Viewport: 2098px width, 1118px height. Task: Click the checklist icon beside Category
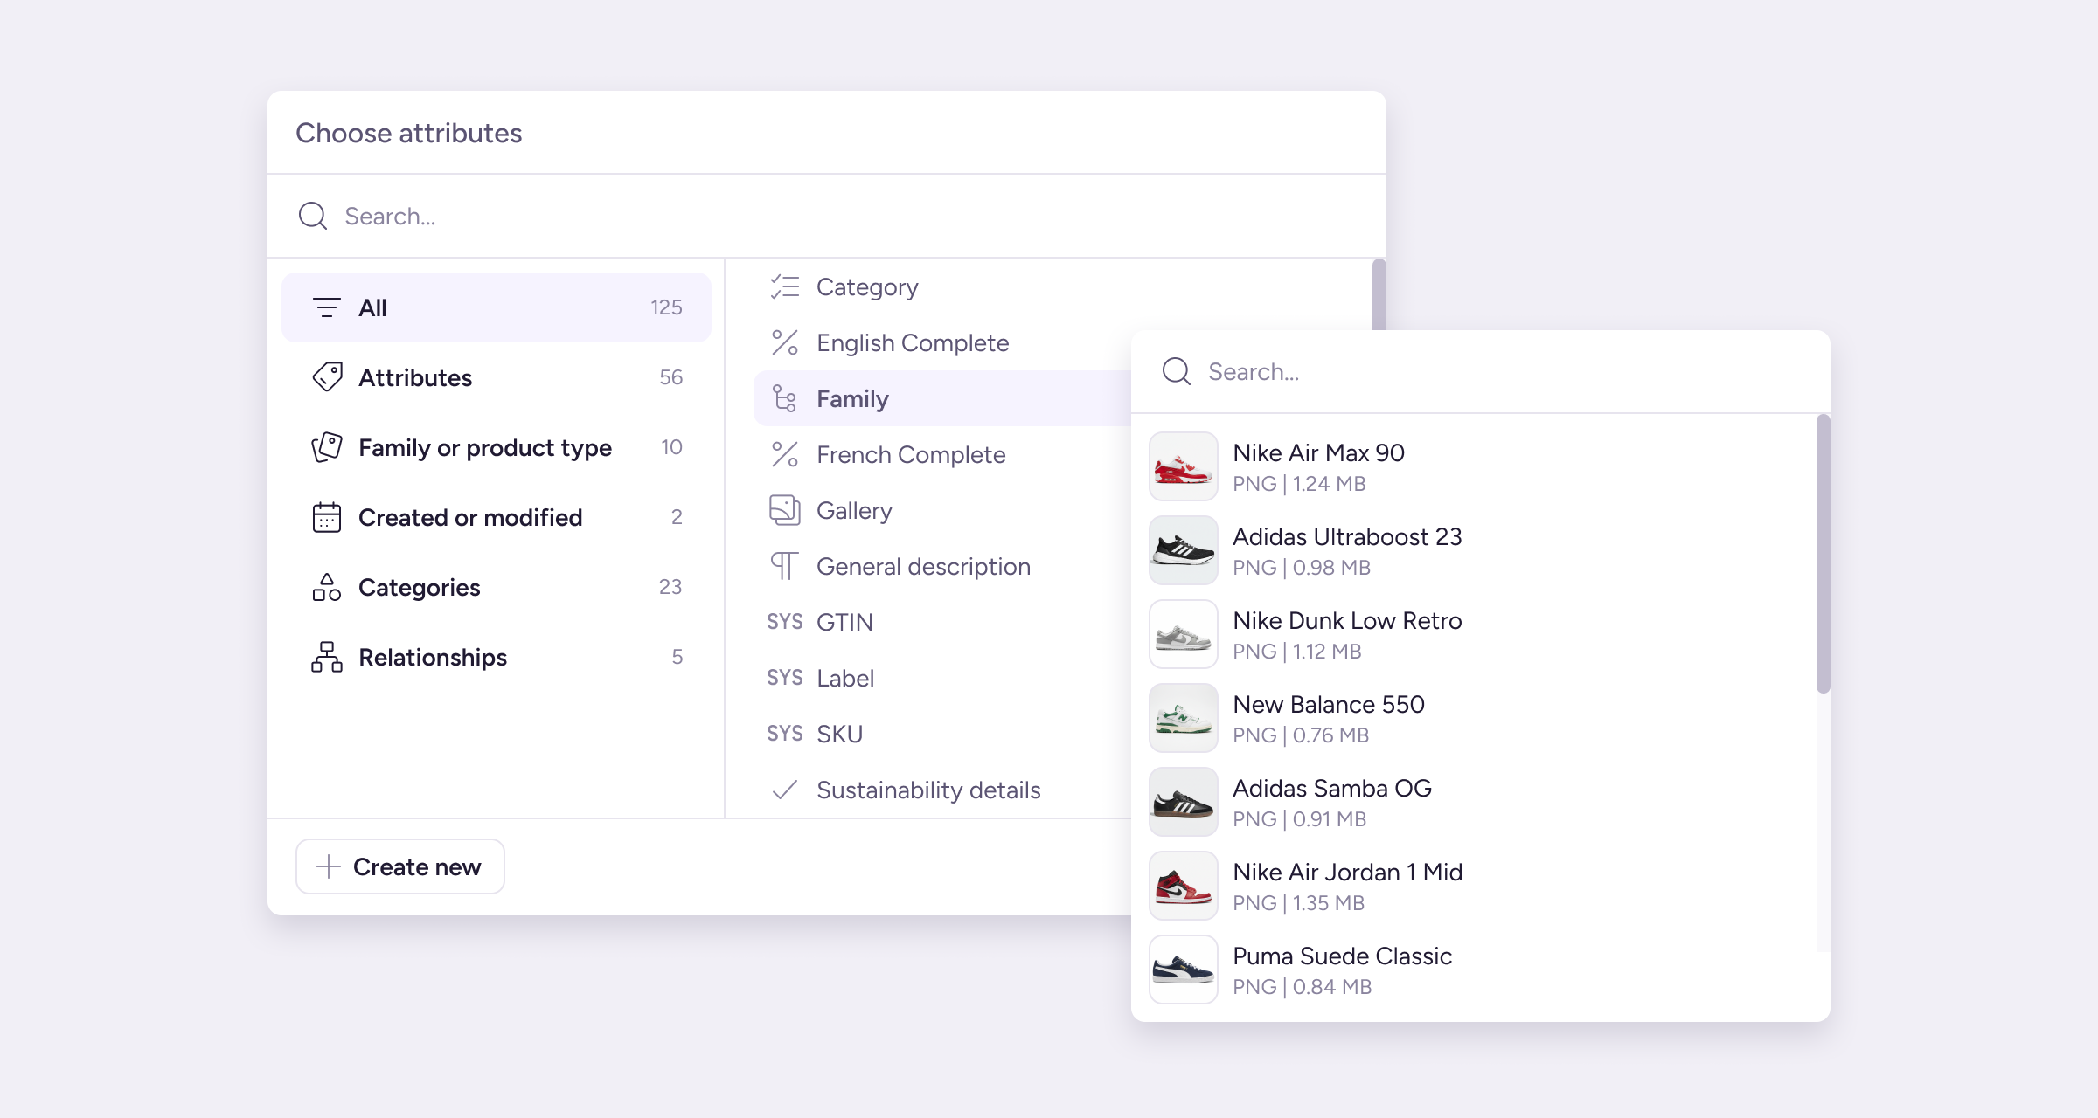[x=785, y=286]
